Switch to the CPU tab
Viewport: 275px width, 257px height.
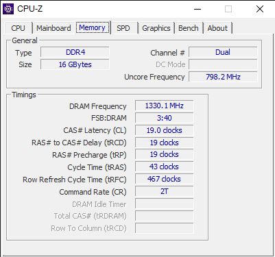(18, 28)
